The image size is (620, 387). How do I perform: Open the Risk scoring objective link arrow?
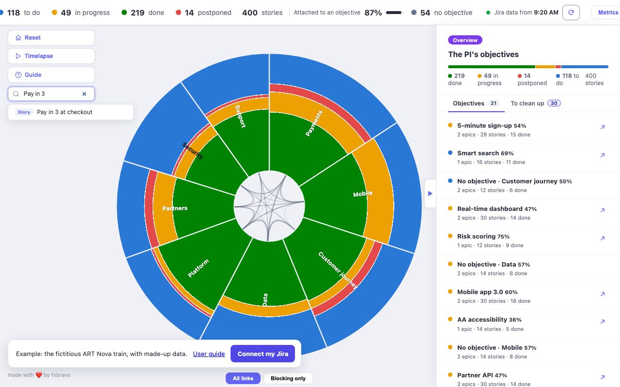(x=603, y=238)
